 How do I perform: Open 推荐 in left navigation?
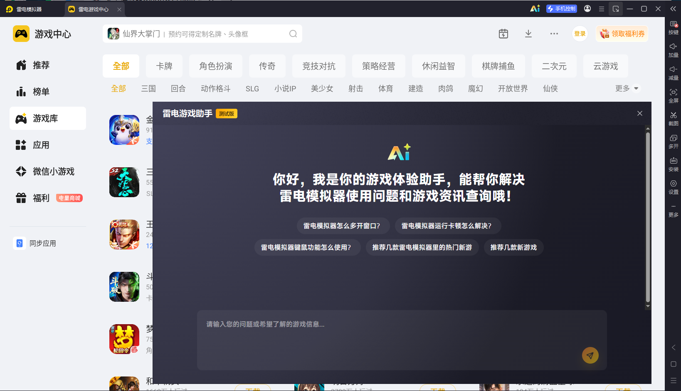tap(48, 65)
